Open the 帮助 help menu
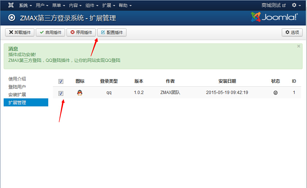 (125, 5)
